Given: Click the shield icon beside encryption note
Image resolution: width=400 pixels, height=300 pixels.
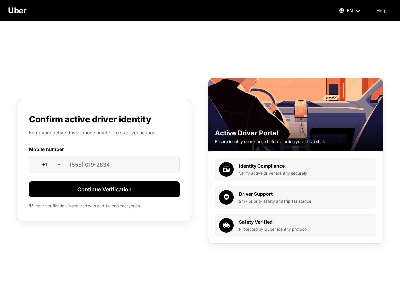Looking at the screenshot, I should (x=31, y=206).
